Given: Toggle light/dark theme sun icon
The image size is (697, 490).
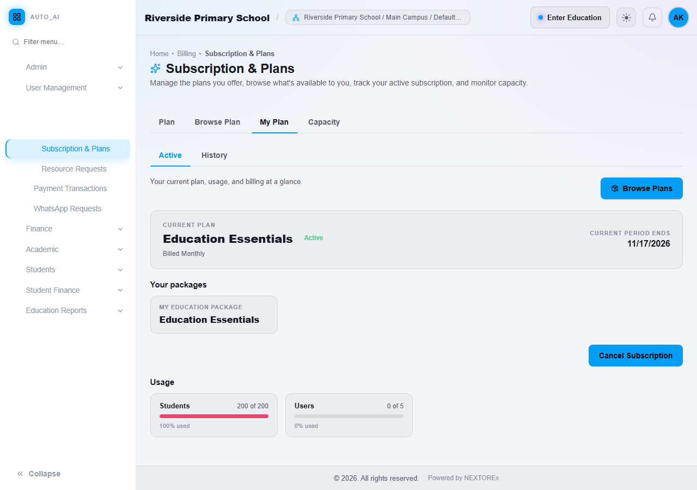Looking at the screenshot, I should point(626,17).
